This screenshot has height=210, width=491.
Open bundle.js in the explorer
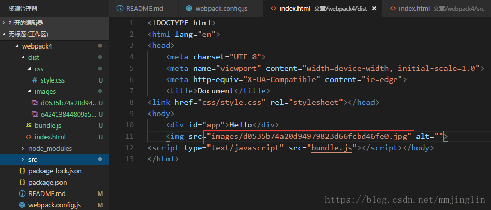pyautogui.click(x=48, y=125)
